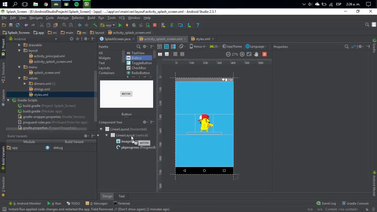Open the Gradle Console
The height and width of the screenshot is (212, 377).
(x=355, y=203)
